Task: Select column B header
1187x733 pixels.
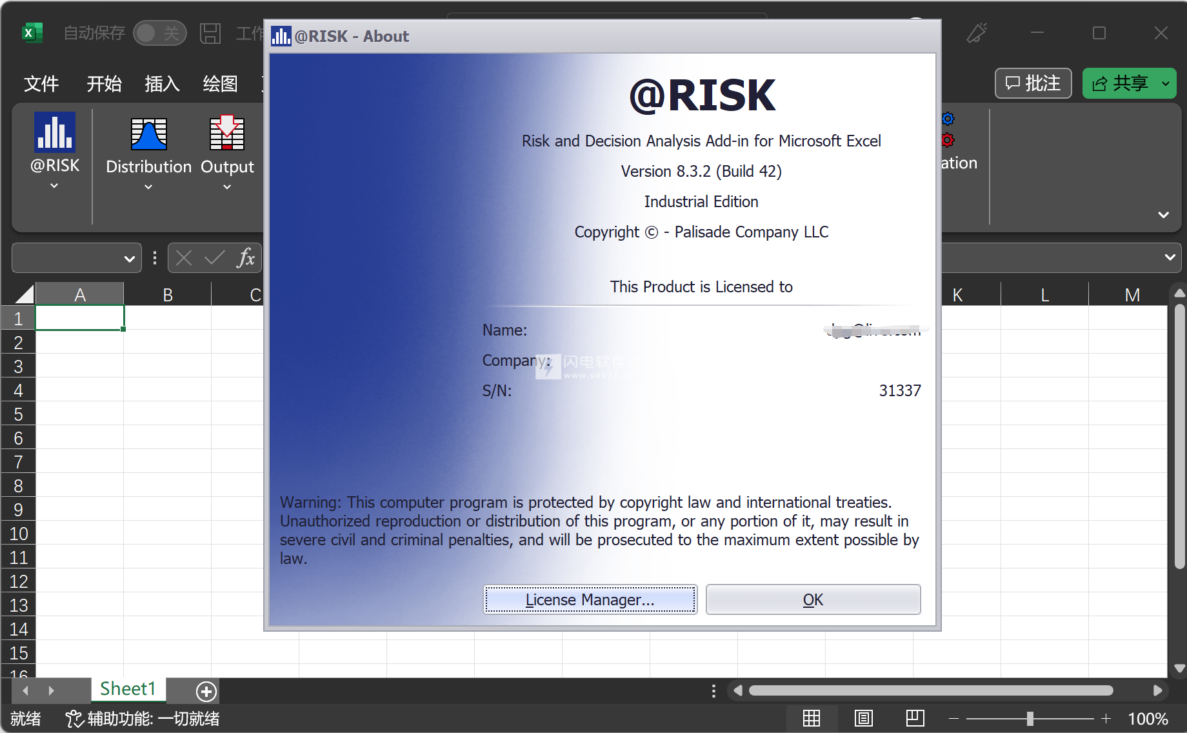Action: point(168,294)
